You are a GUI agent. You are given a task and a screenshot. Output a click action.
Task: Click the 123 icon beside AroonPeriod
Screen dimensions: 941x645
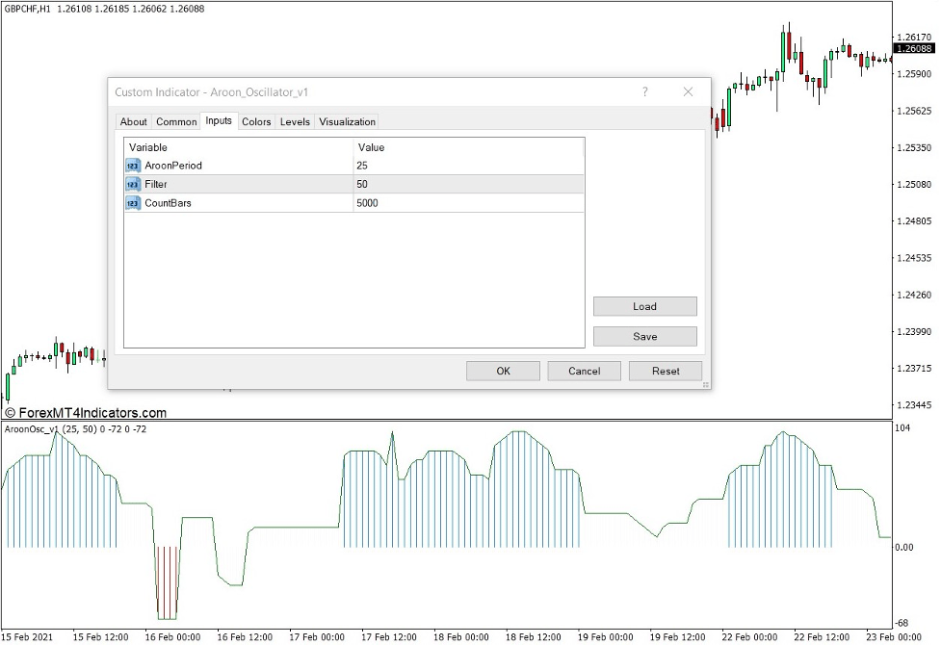133,165
